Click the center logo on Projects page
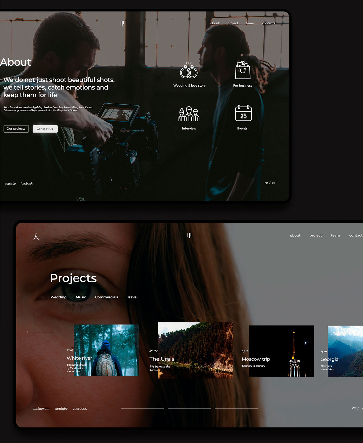363x443 pixels. (x=189, y=235)
